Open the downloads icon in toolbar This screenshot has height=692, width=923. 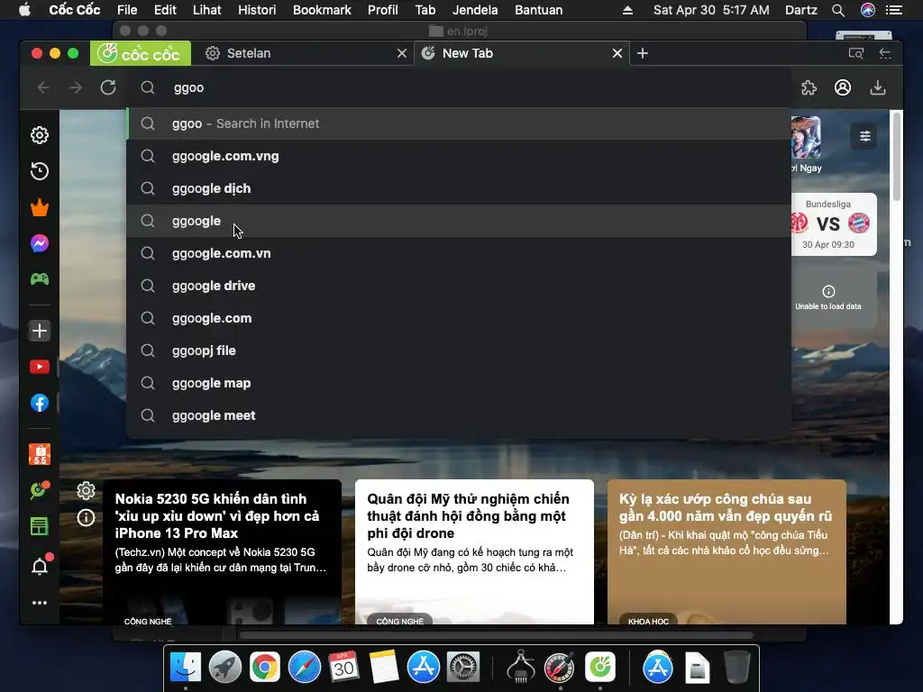pos(878,87)
